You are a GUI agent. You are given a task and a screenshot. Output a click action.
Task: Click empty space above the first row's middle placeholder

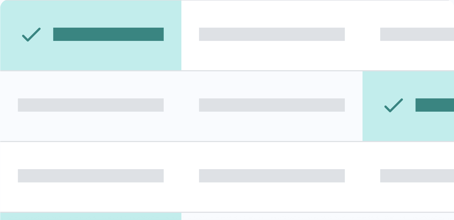[272, 14]
